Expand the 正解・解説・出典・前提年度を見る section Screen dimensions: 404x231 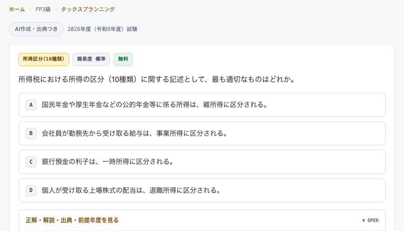tap(202, 220)
